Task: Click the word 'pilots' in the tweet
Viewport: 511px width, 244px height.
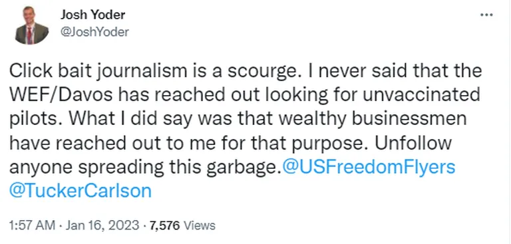Action: (32, 120)
